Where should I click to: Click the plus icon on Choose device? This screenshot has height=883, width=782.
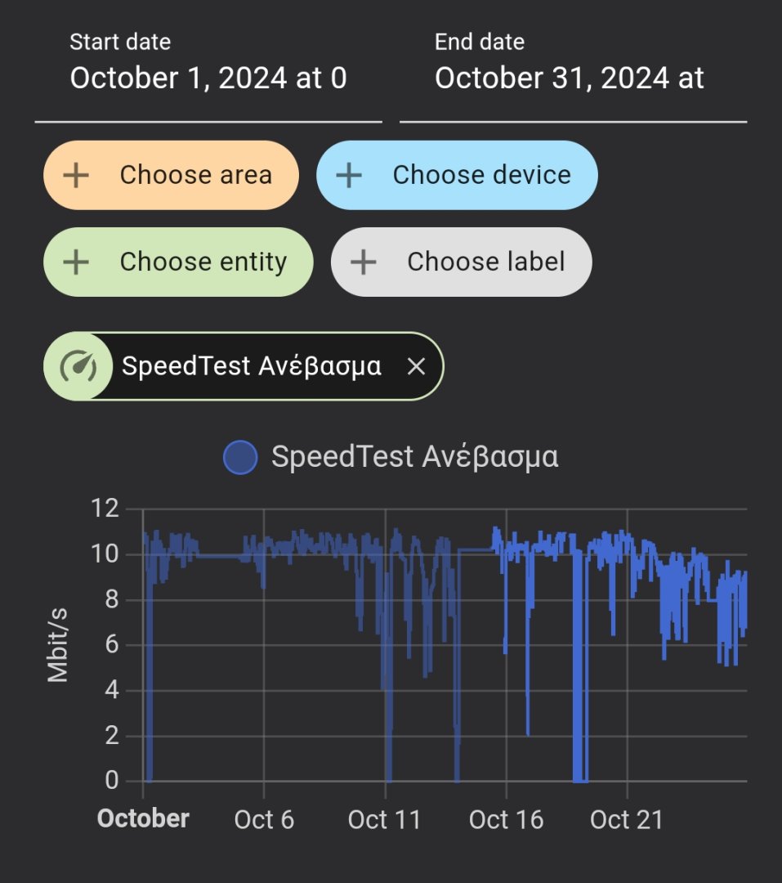click(349, 175)
